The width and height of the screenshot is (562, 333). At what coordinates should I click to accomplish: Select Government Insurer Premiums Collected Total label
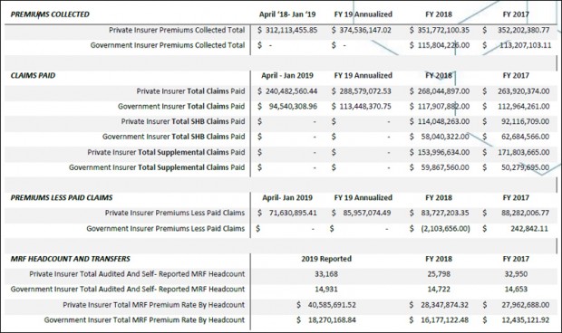point(168,45)
